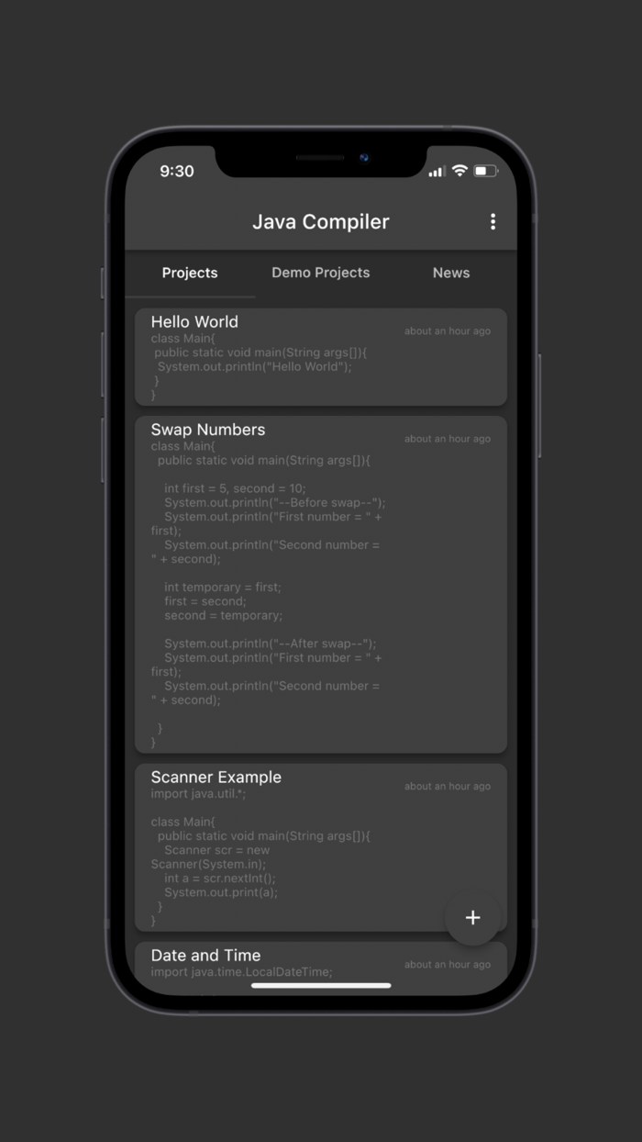
Task: Open the three-dot overflow menu
Action: tap(493, 221)
